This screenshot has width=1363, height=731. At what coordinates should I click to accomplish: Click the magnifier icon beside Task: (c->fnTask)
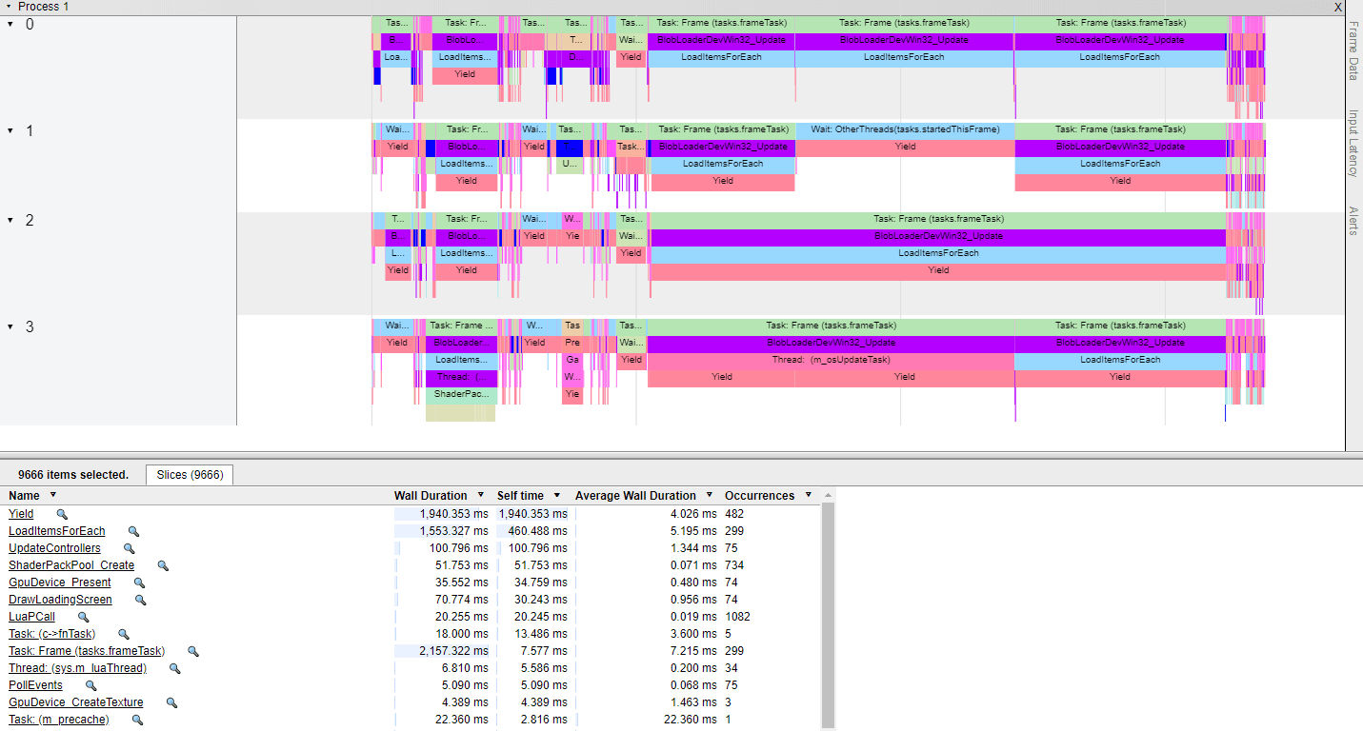point(123,634)
